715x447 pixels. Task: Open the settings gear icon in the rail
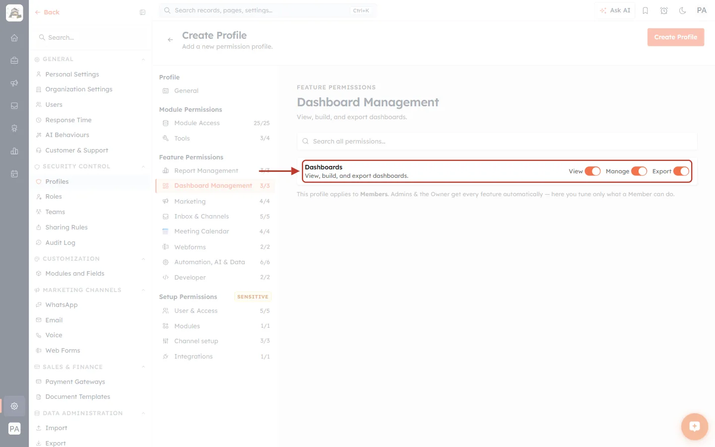pyautogui.click(x=14, y=406)
